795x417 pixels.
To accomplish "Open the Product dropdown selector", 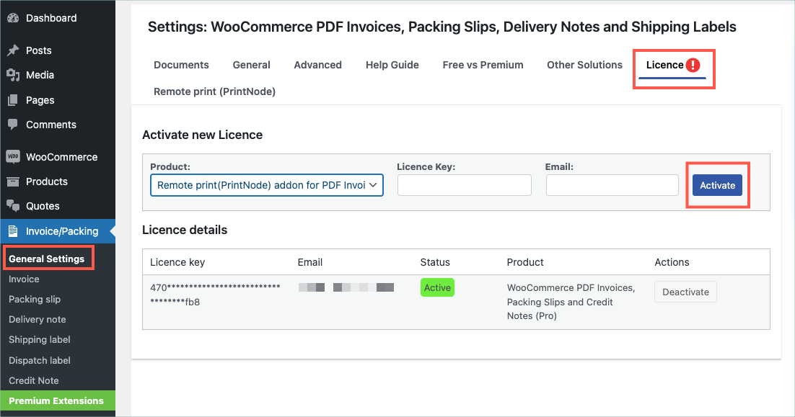I will point(267,185).
